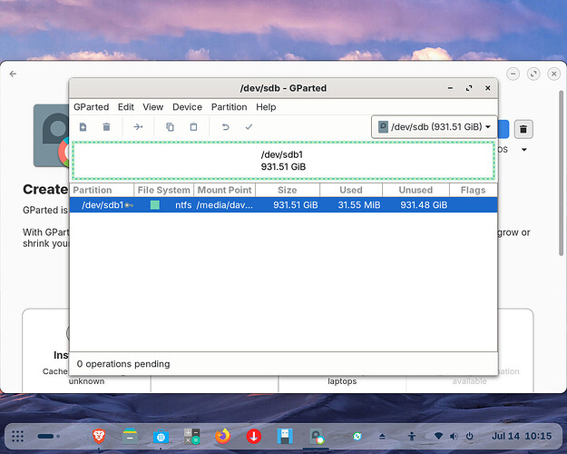Select the /dev/sdb1 block in the disk graphic

coord(283,161)
